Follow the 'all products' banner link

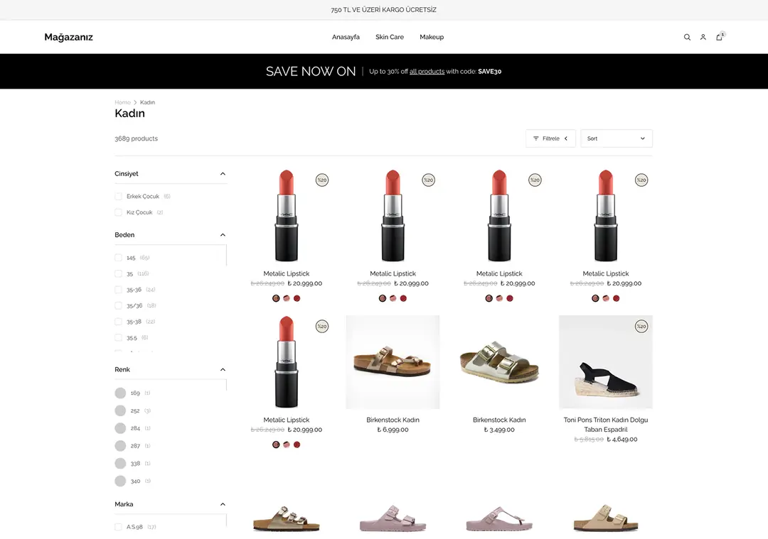coord(427,72)
